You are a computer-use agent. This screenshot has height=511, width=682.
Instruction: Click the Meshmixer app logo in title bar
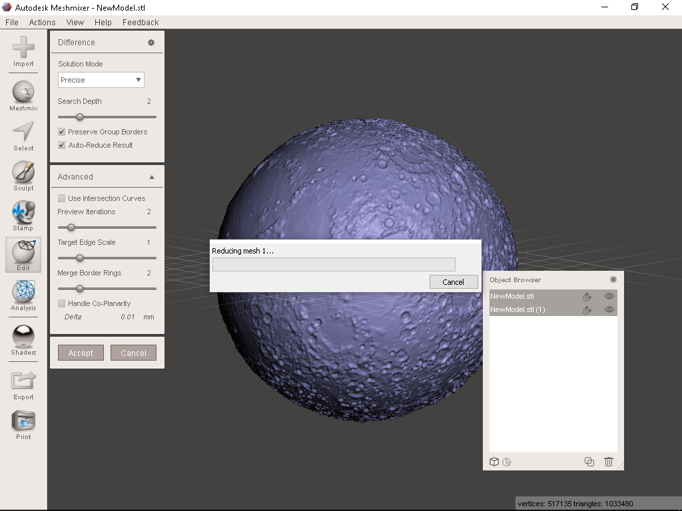point(6,7)
